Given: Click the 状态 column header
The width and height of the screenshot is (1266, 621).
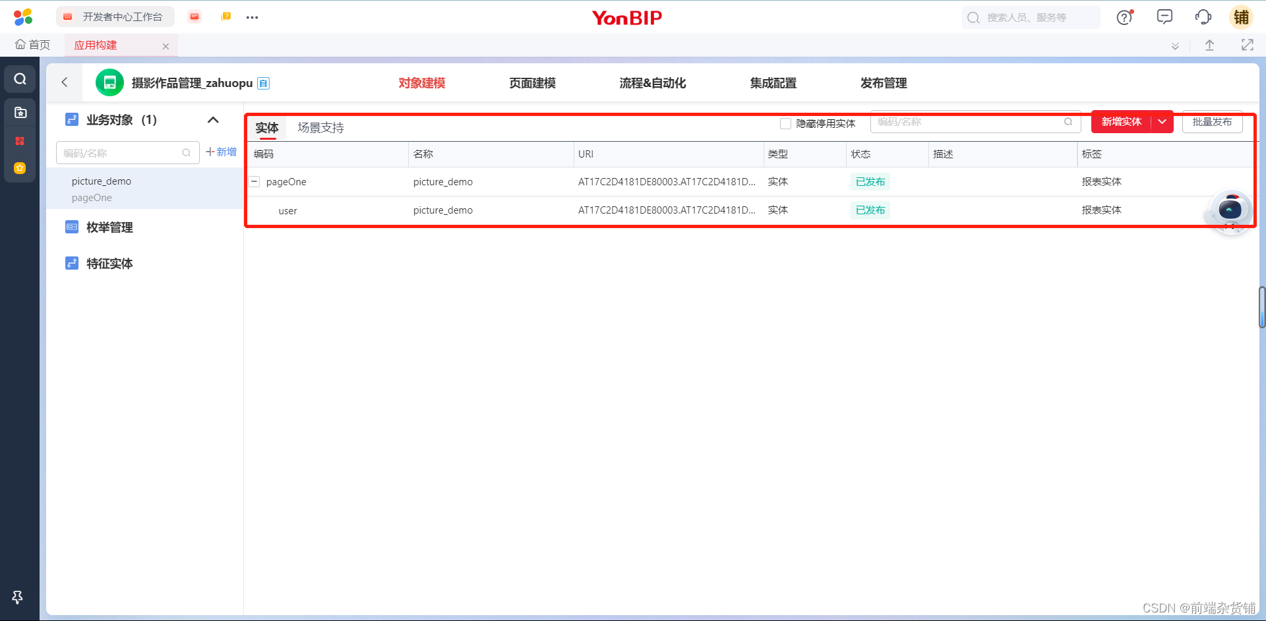Looking at the screenshot, I should [860, 154].
